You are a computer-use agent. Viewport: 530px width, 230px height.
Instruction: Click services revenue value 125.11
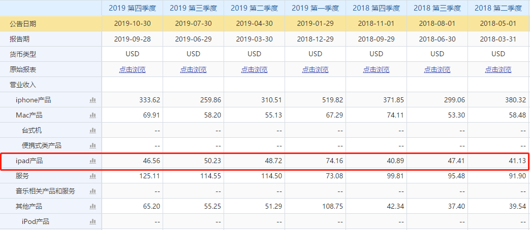149,176
